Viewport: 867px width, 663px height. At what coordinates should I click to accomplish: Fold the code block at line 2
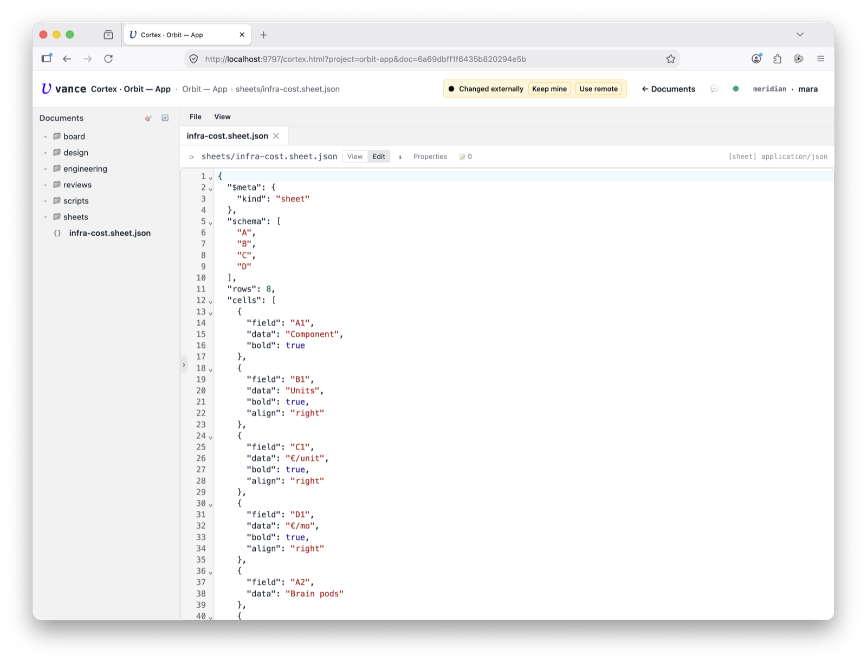pos(211,188)
